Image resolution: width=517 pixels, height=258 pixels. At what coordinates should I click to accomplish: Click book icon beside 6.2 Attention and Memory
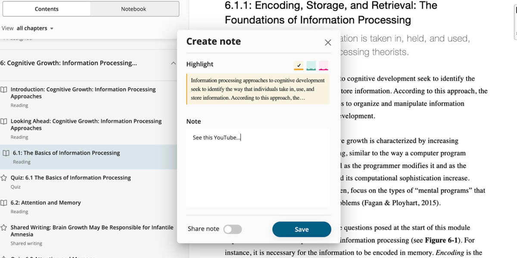[x=4, y=203]
